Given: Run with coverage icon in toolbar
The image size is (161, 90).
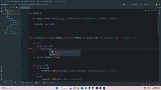Looking at the screenshot, I should coord(147,4).
